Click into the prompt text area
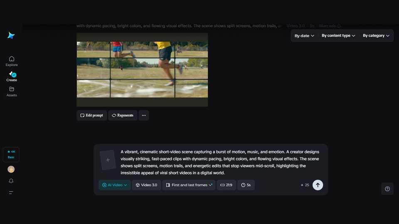This screenshot has width=399, height=224. (220, 162)
